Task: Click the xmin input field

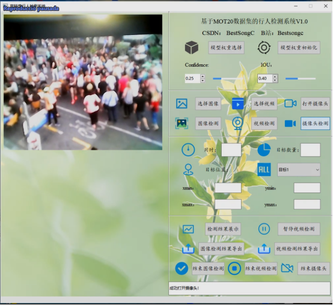Action: coord(228,188)
